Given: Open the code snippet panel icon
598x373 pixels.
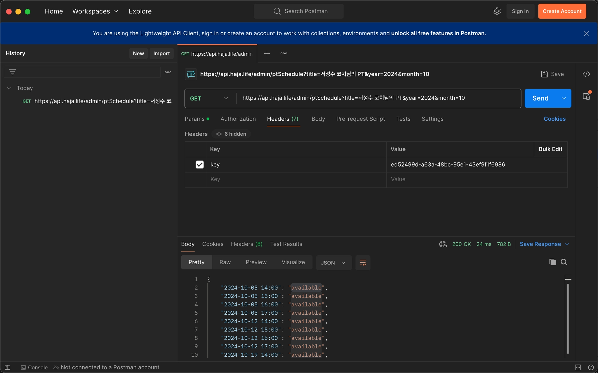Looking at the screenshot, I should 586,74.
